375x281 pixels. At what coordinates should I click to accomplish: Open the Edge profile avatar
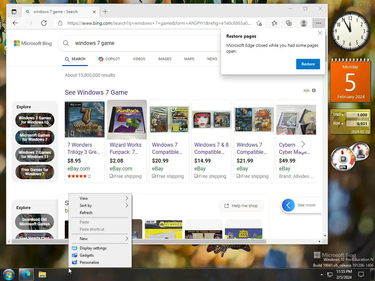point(303,23)
